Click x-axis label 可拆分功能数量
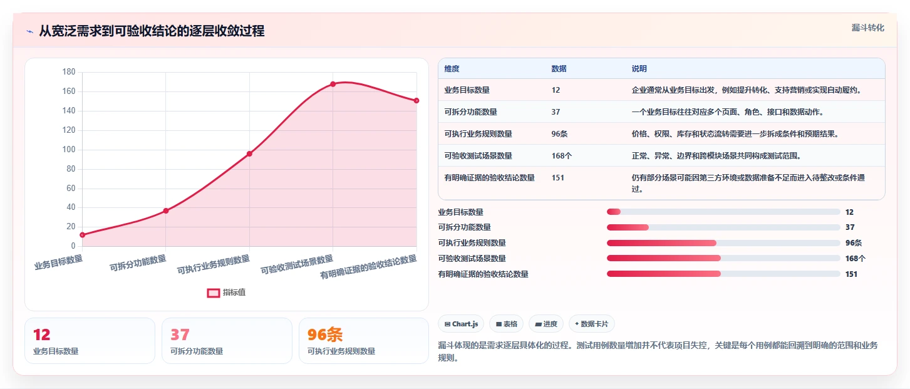 pyautogui.click(x=138, y=263)
